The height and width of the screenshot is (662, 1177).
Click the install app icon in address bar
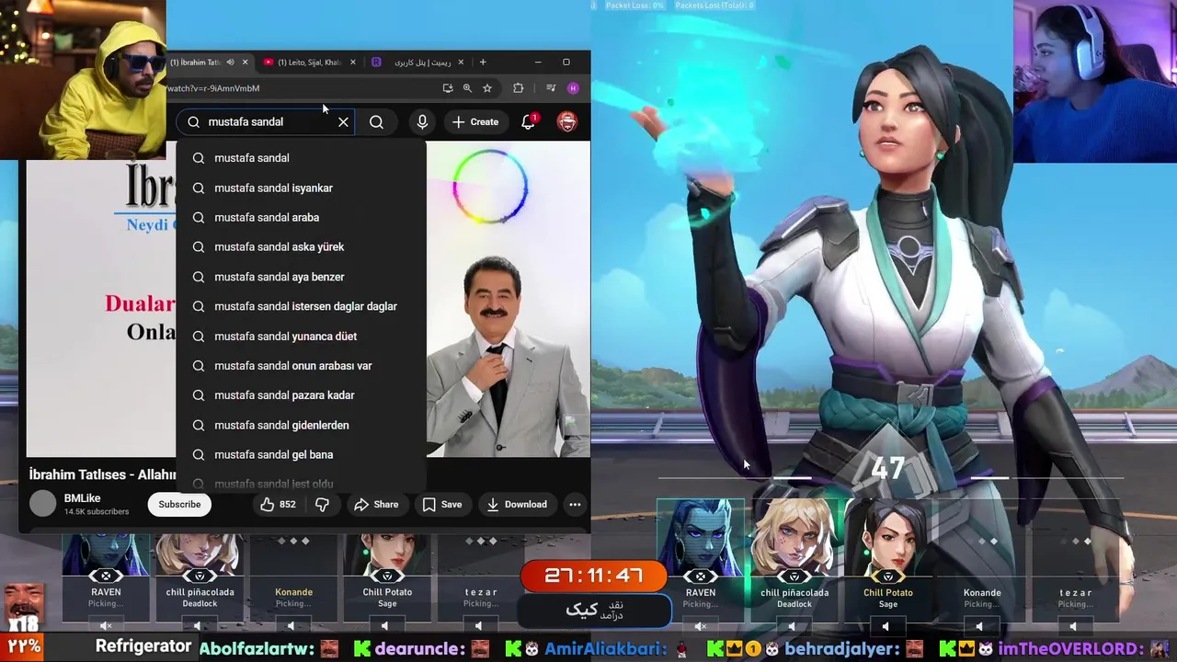point(447,88)
